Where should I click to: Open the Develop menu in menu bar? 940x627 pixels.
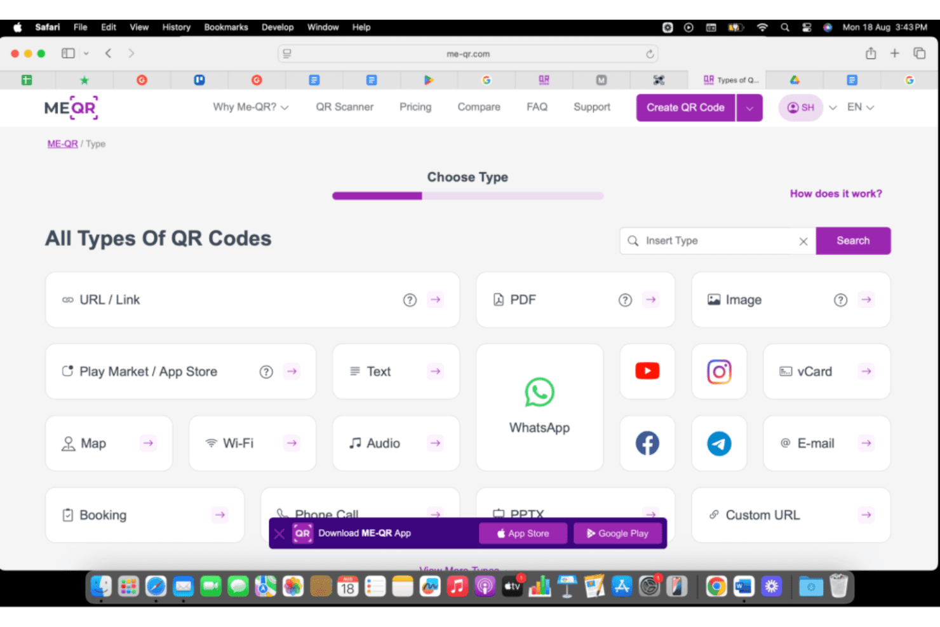tap(278, 27)
